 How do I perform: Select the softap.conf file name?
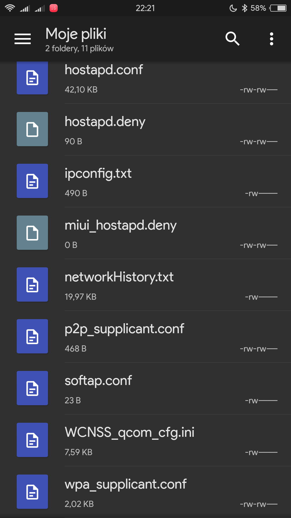[98, 381]
